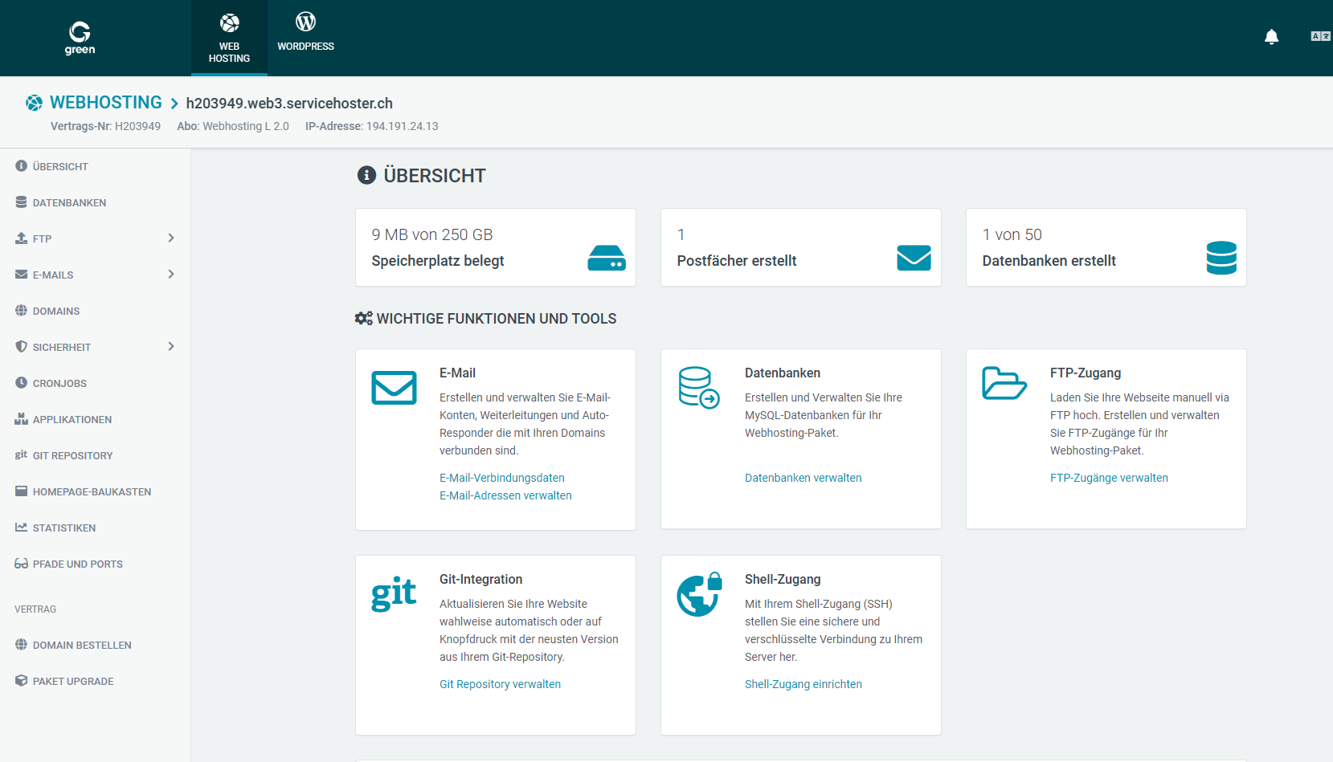Image resolution: width=1333 pixels, height=762 pixels.
Task: Expand the Sicherheit submenu chevron
Action: [171, 346]
